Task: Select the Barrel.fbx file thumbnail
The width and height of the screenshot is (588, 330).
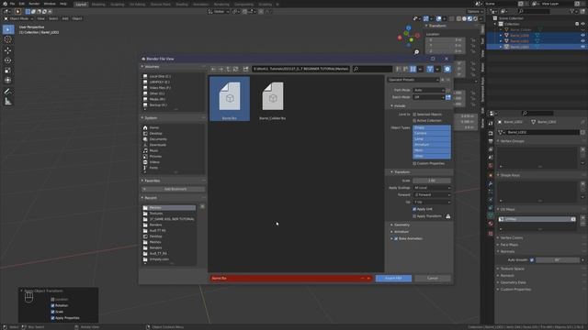Action: 230,99
